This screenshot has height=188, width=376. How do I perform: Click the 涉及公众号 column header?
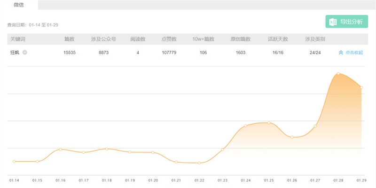pyautogui.click(x=104, y=39)
